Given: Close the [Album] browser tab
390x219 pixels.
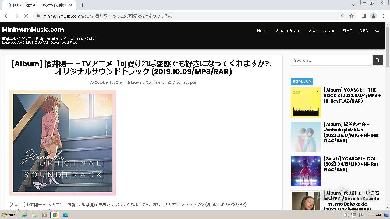Looking at the screenshot, I should pyautogui.click(x=71, y=5).
